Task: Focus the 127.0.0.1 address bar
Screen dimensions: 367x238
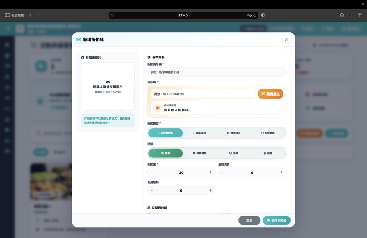Action: [x=183, y=15]
